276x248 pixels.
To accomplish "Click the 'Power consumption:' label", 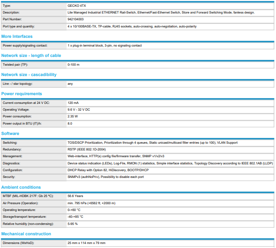I will 17,116.
